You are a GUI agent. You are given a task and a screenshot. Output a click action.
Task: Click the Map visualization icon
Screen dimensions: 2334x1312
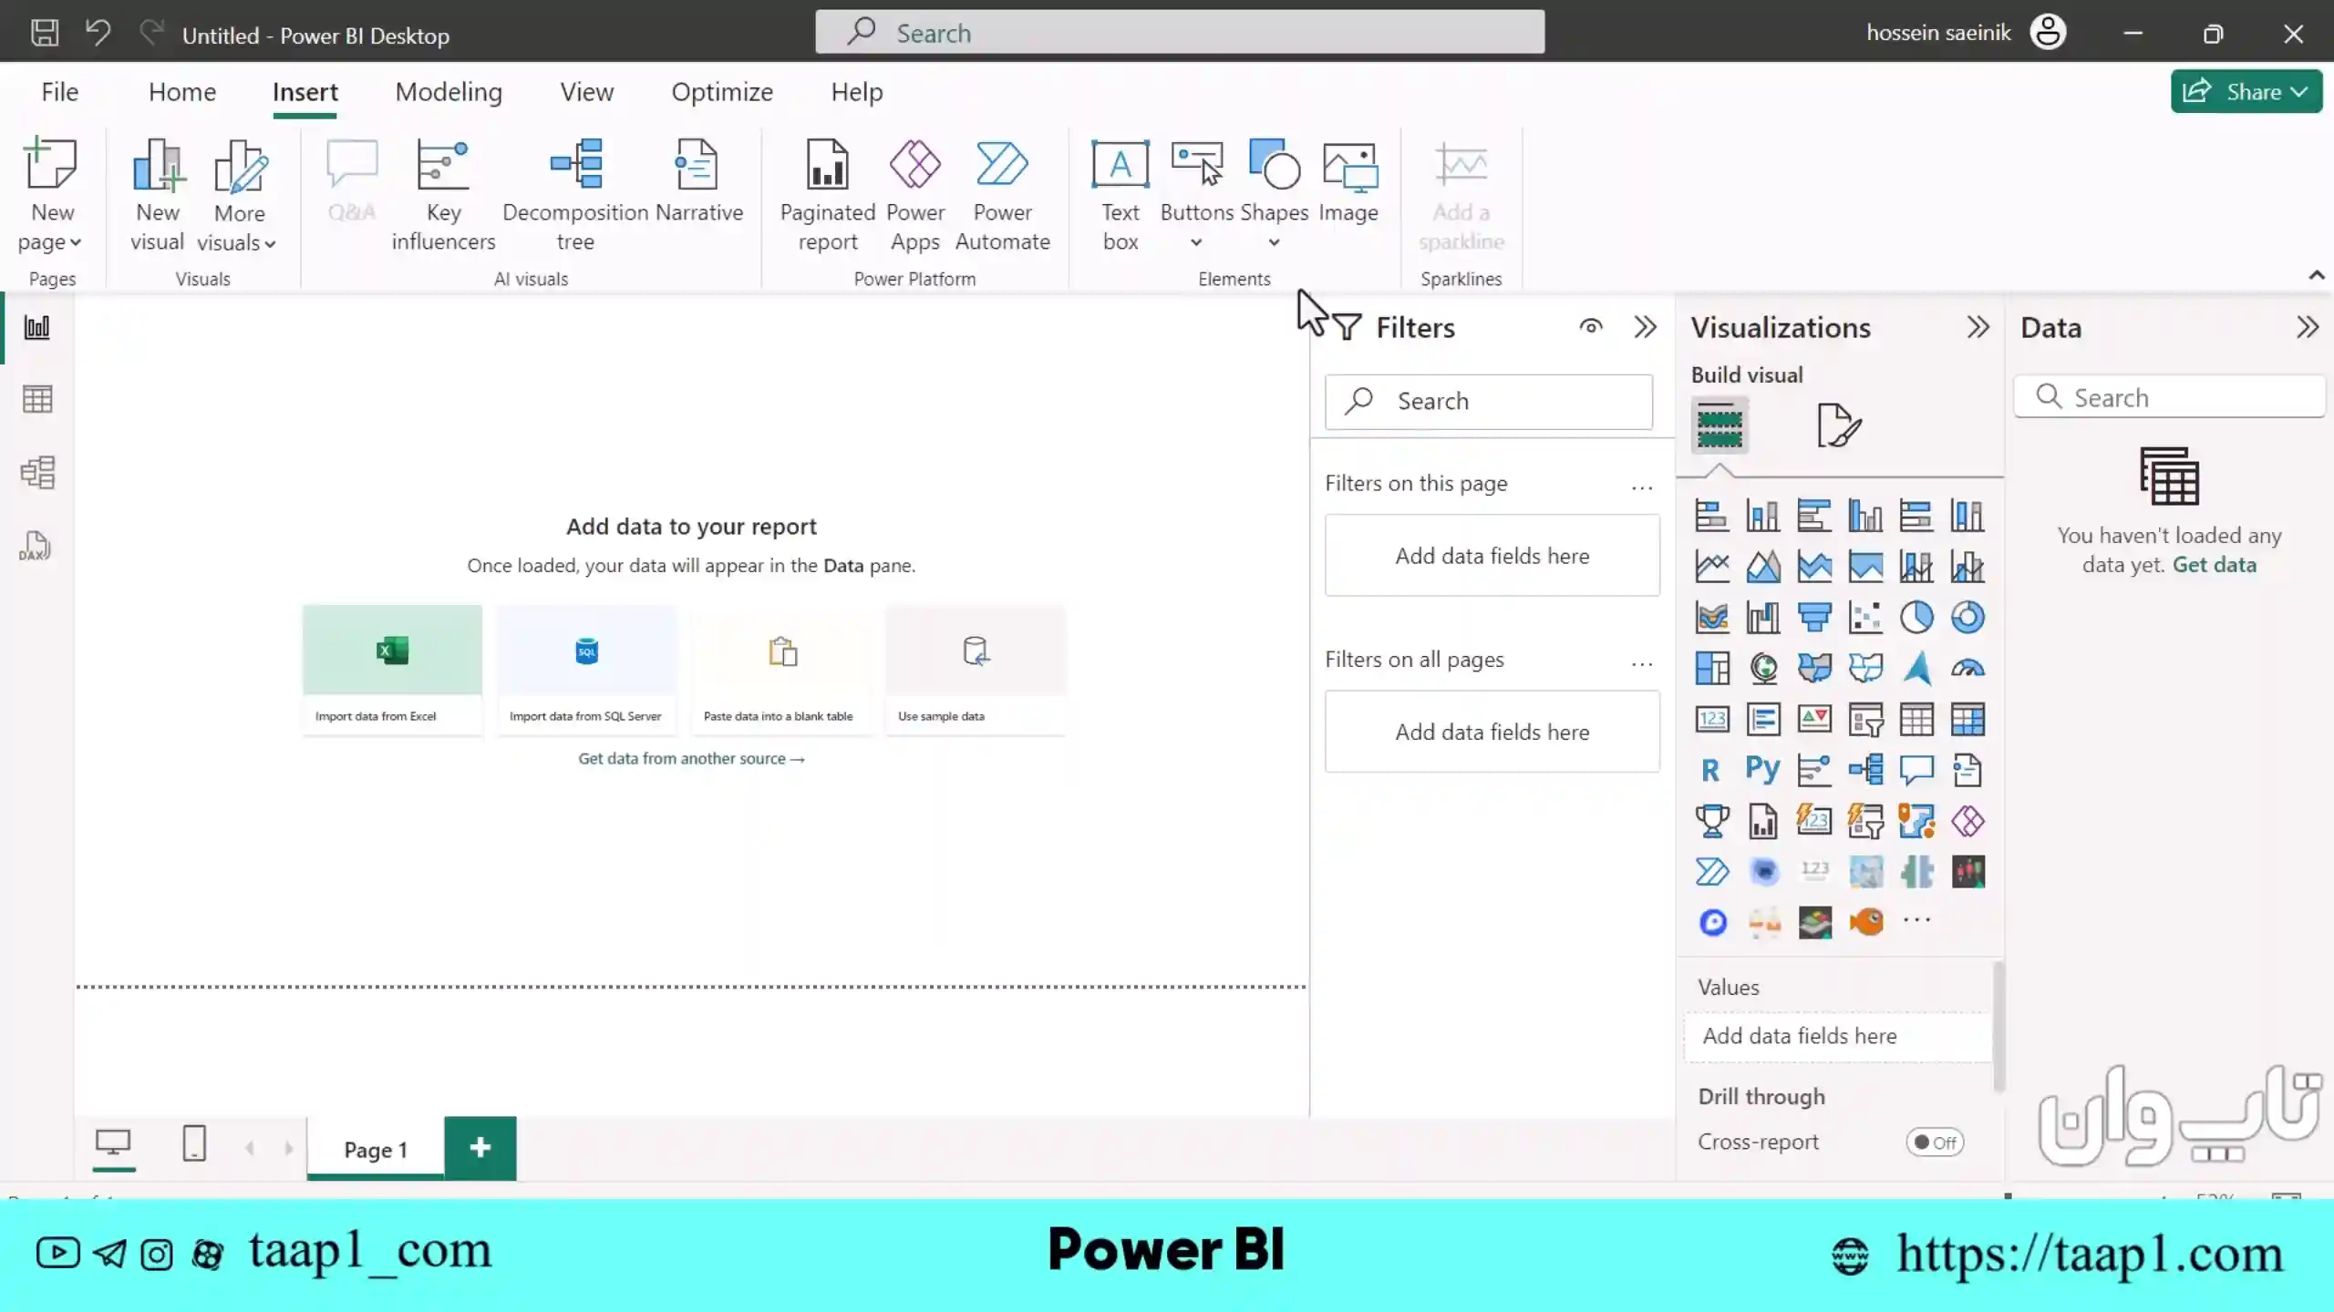(x=1761, y=668)
